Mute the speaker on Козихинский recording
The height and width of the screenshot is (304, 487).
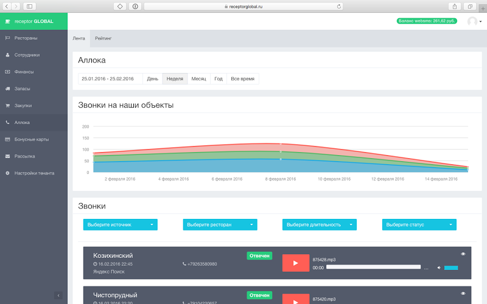439,268
